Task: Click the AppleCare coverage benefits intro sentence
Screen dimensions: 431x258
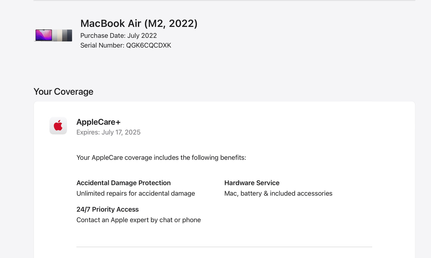Action: click(161, 157)
